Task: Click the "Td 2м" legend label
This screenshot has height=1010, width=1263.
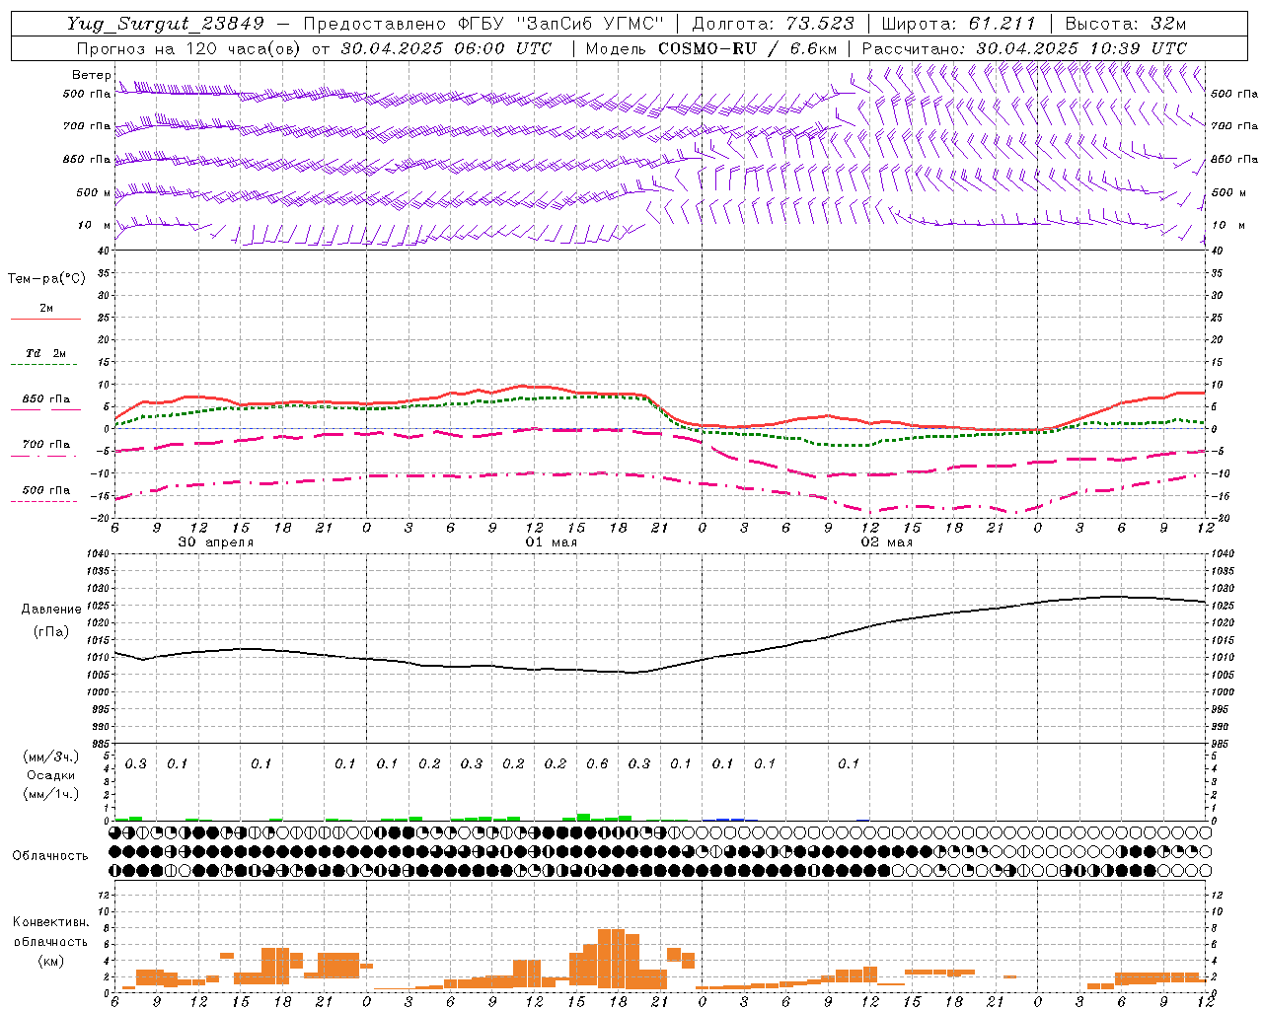Action: (x=46, y=353)
